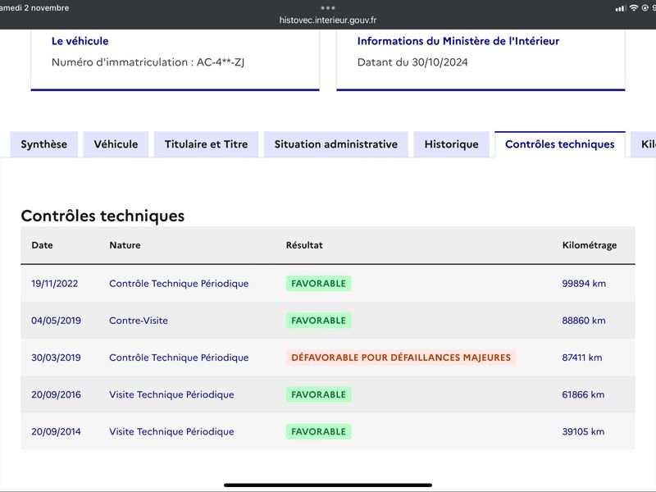This screenshot has height=492, width=656.
Task: Open the Titulaire et Titre tab
Action: click(x=207, y=144)
